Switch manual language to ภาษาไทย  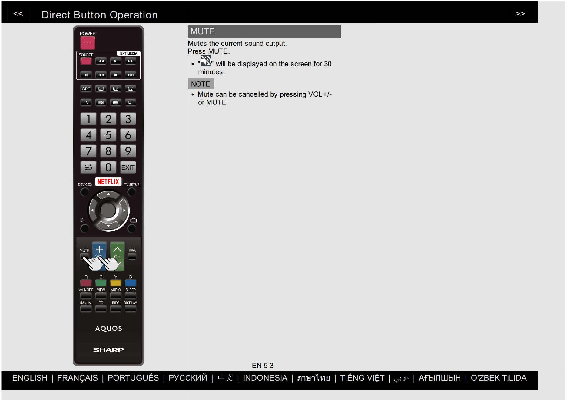[x=313, y=378]
